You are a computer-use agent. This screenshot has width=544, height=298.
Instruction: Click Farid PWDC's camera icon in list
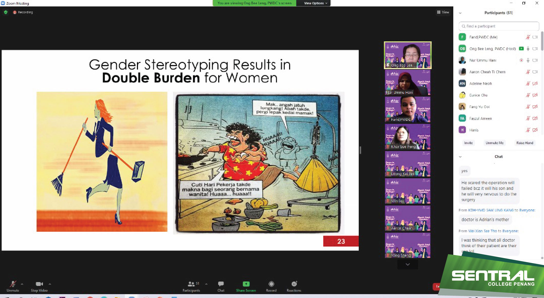pos(535,37)
